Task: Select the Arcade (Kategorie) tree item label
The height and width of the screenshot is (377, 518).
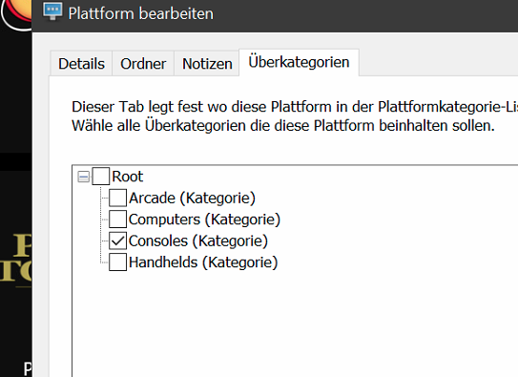Action: click(192, 198)
